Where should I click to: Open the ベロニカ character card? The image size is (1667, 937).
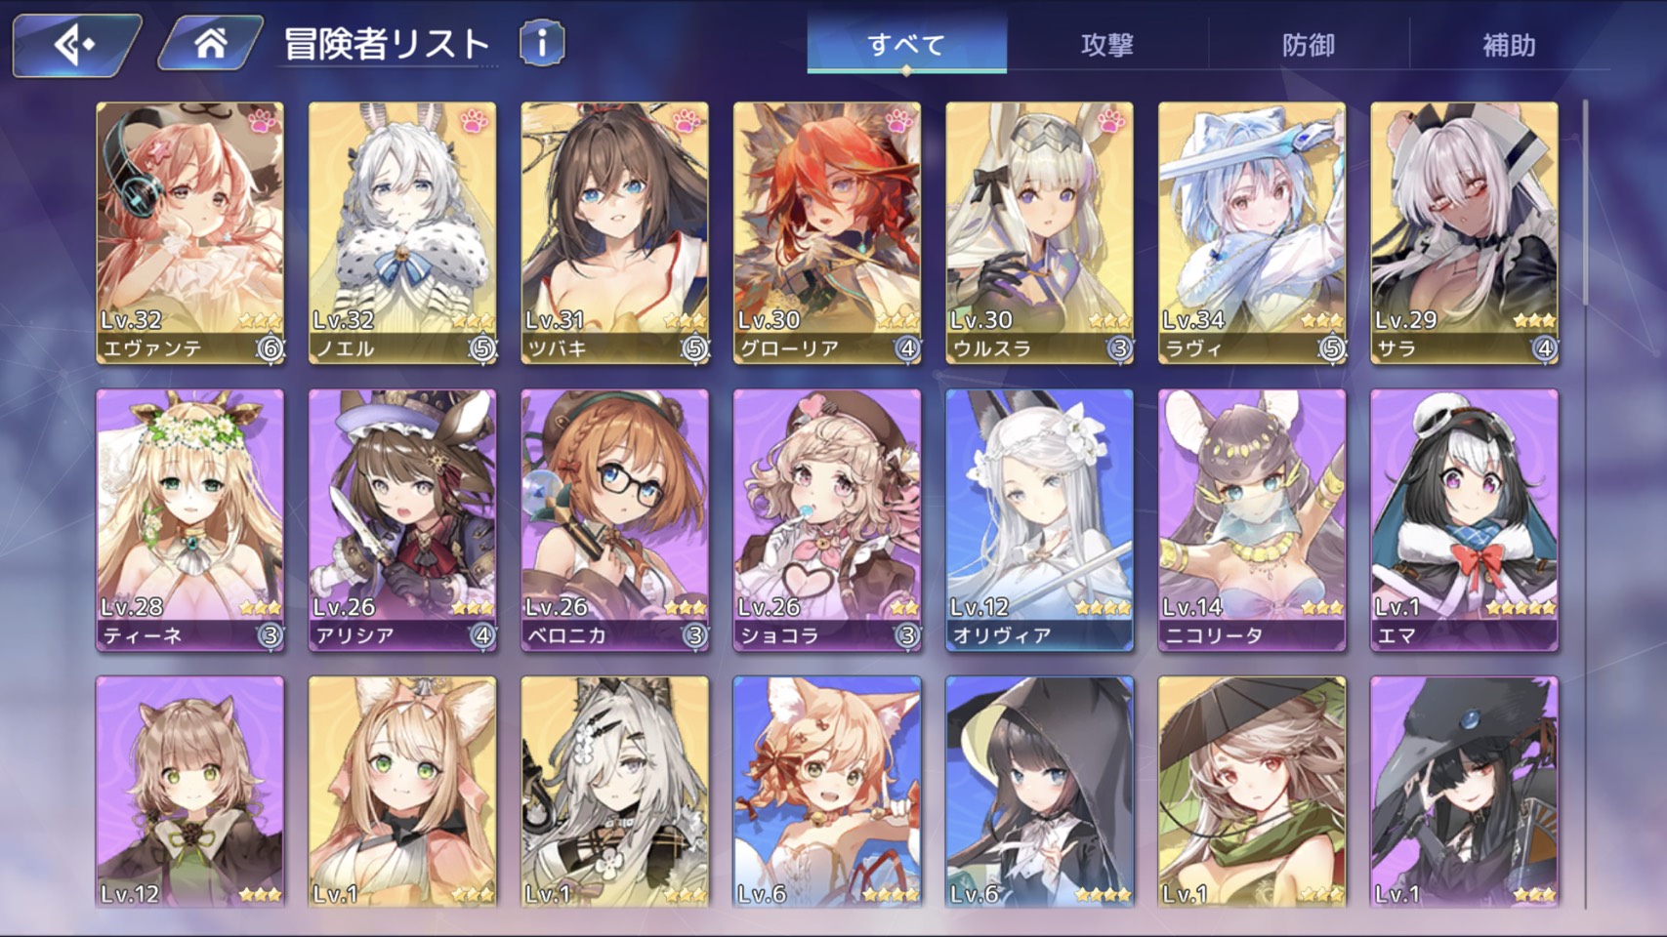(x=615, y=520)
